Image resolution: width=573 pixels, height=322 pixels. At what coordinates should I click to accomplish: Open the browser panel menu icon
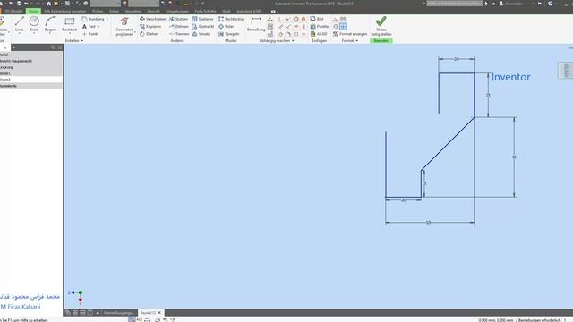click(60, 47)
